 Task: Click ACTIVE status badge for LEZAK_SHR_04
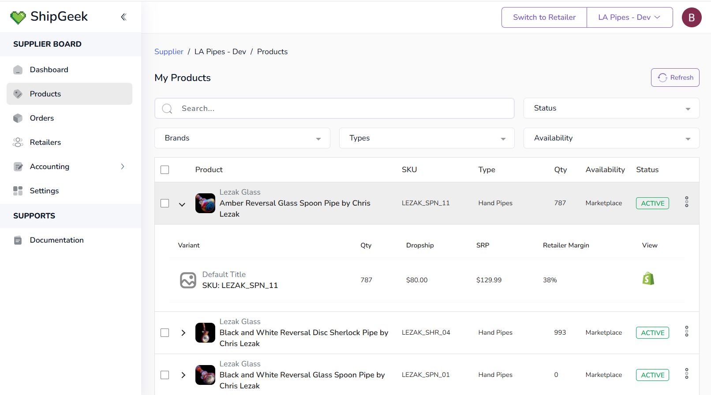(652, 333)
